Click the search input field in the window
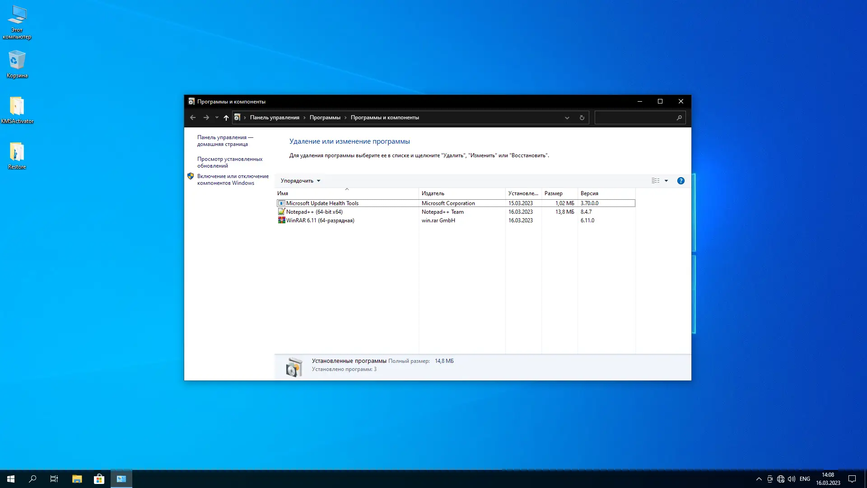Viewport: 867px width, 488px height. tap(634, 117)
